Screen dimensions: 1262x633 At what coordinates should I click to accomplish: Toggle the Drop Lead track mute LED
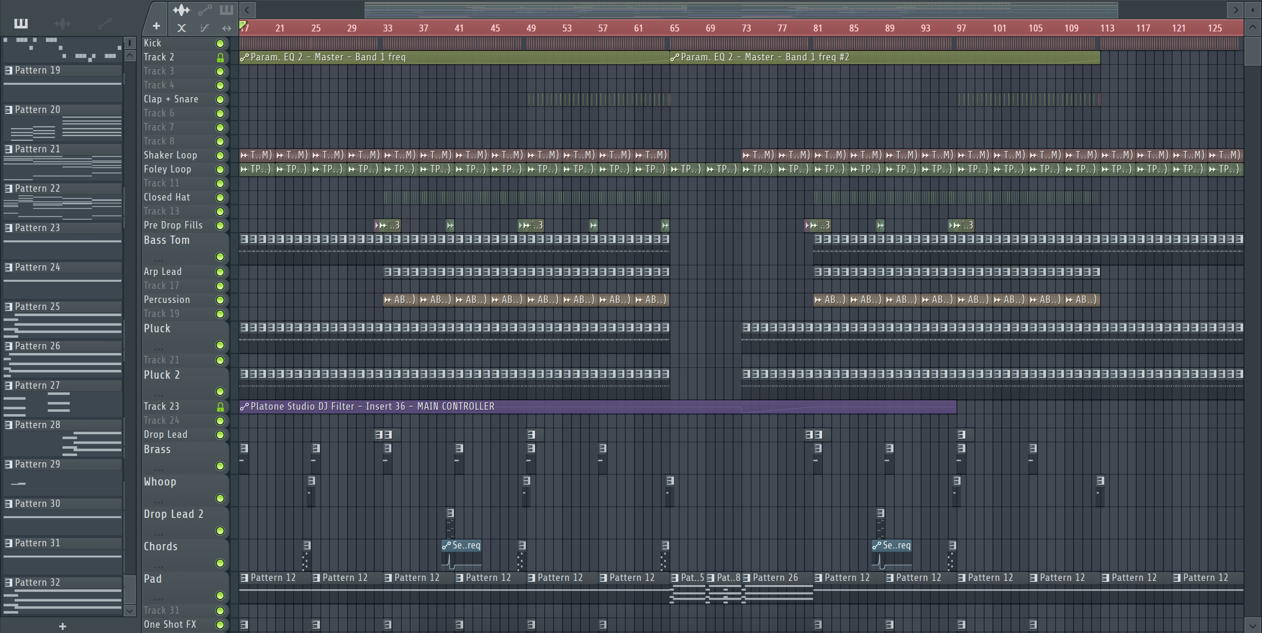[x=220, y=435]
